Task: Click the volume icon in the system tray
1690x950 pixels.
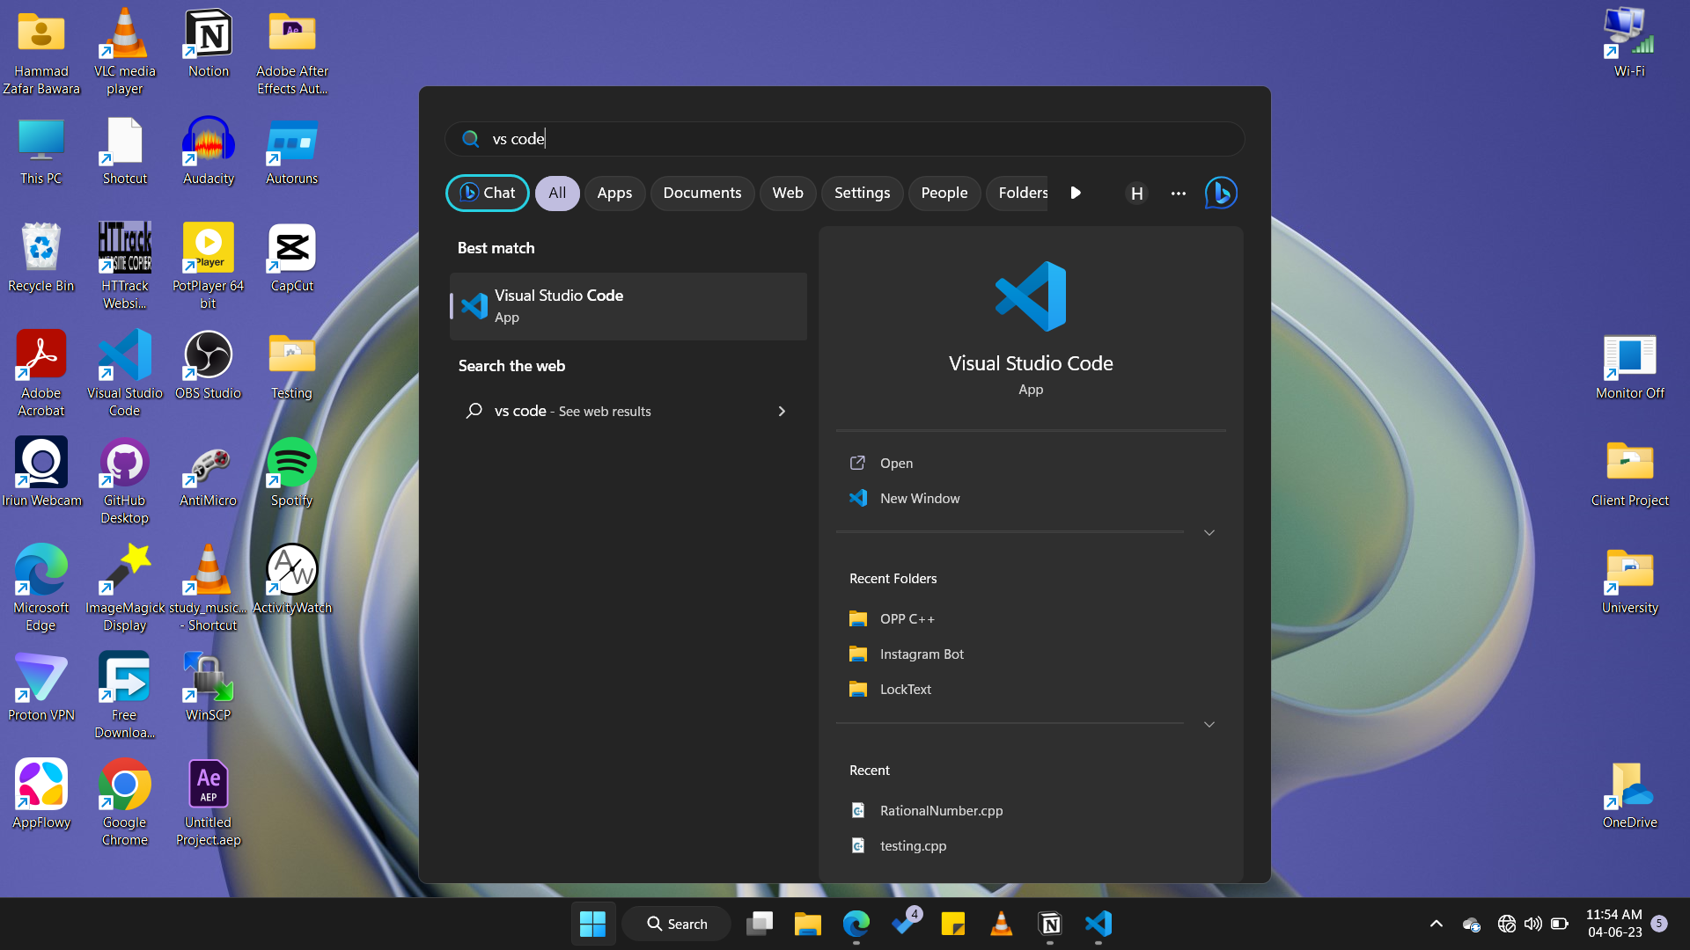Action: pos(1532,924)
